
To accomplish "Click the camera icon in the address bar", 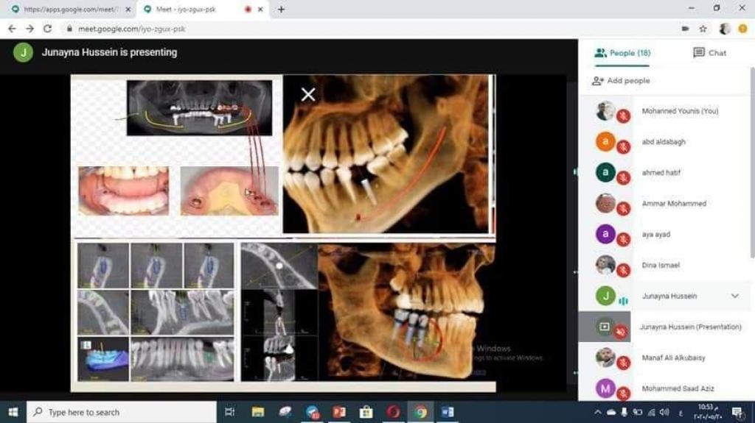I will click(685, 29).
